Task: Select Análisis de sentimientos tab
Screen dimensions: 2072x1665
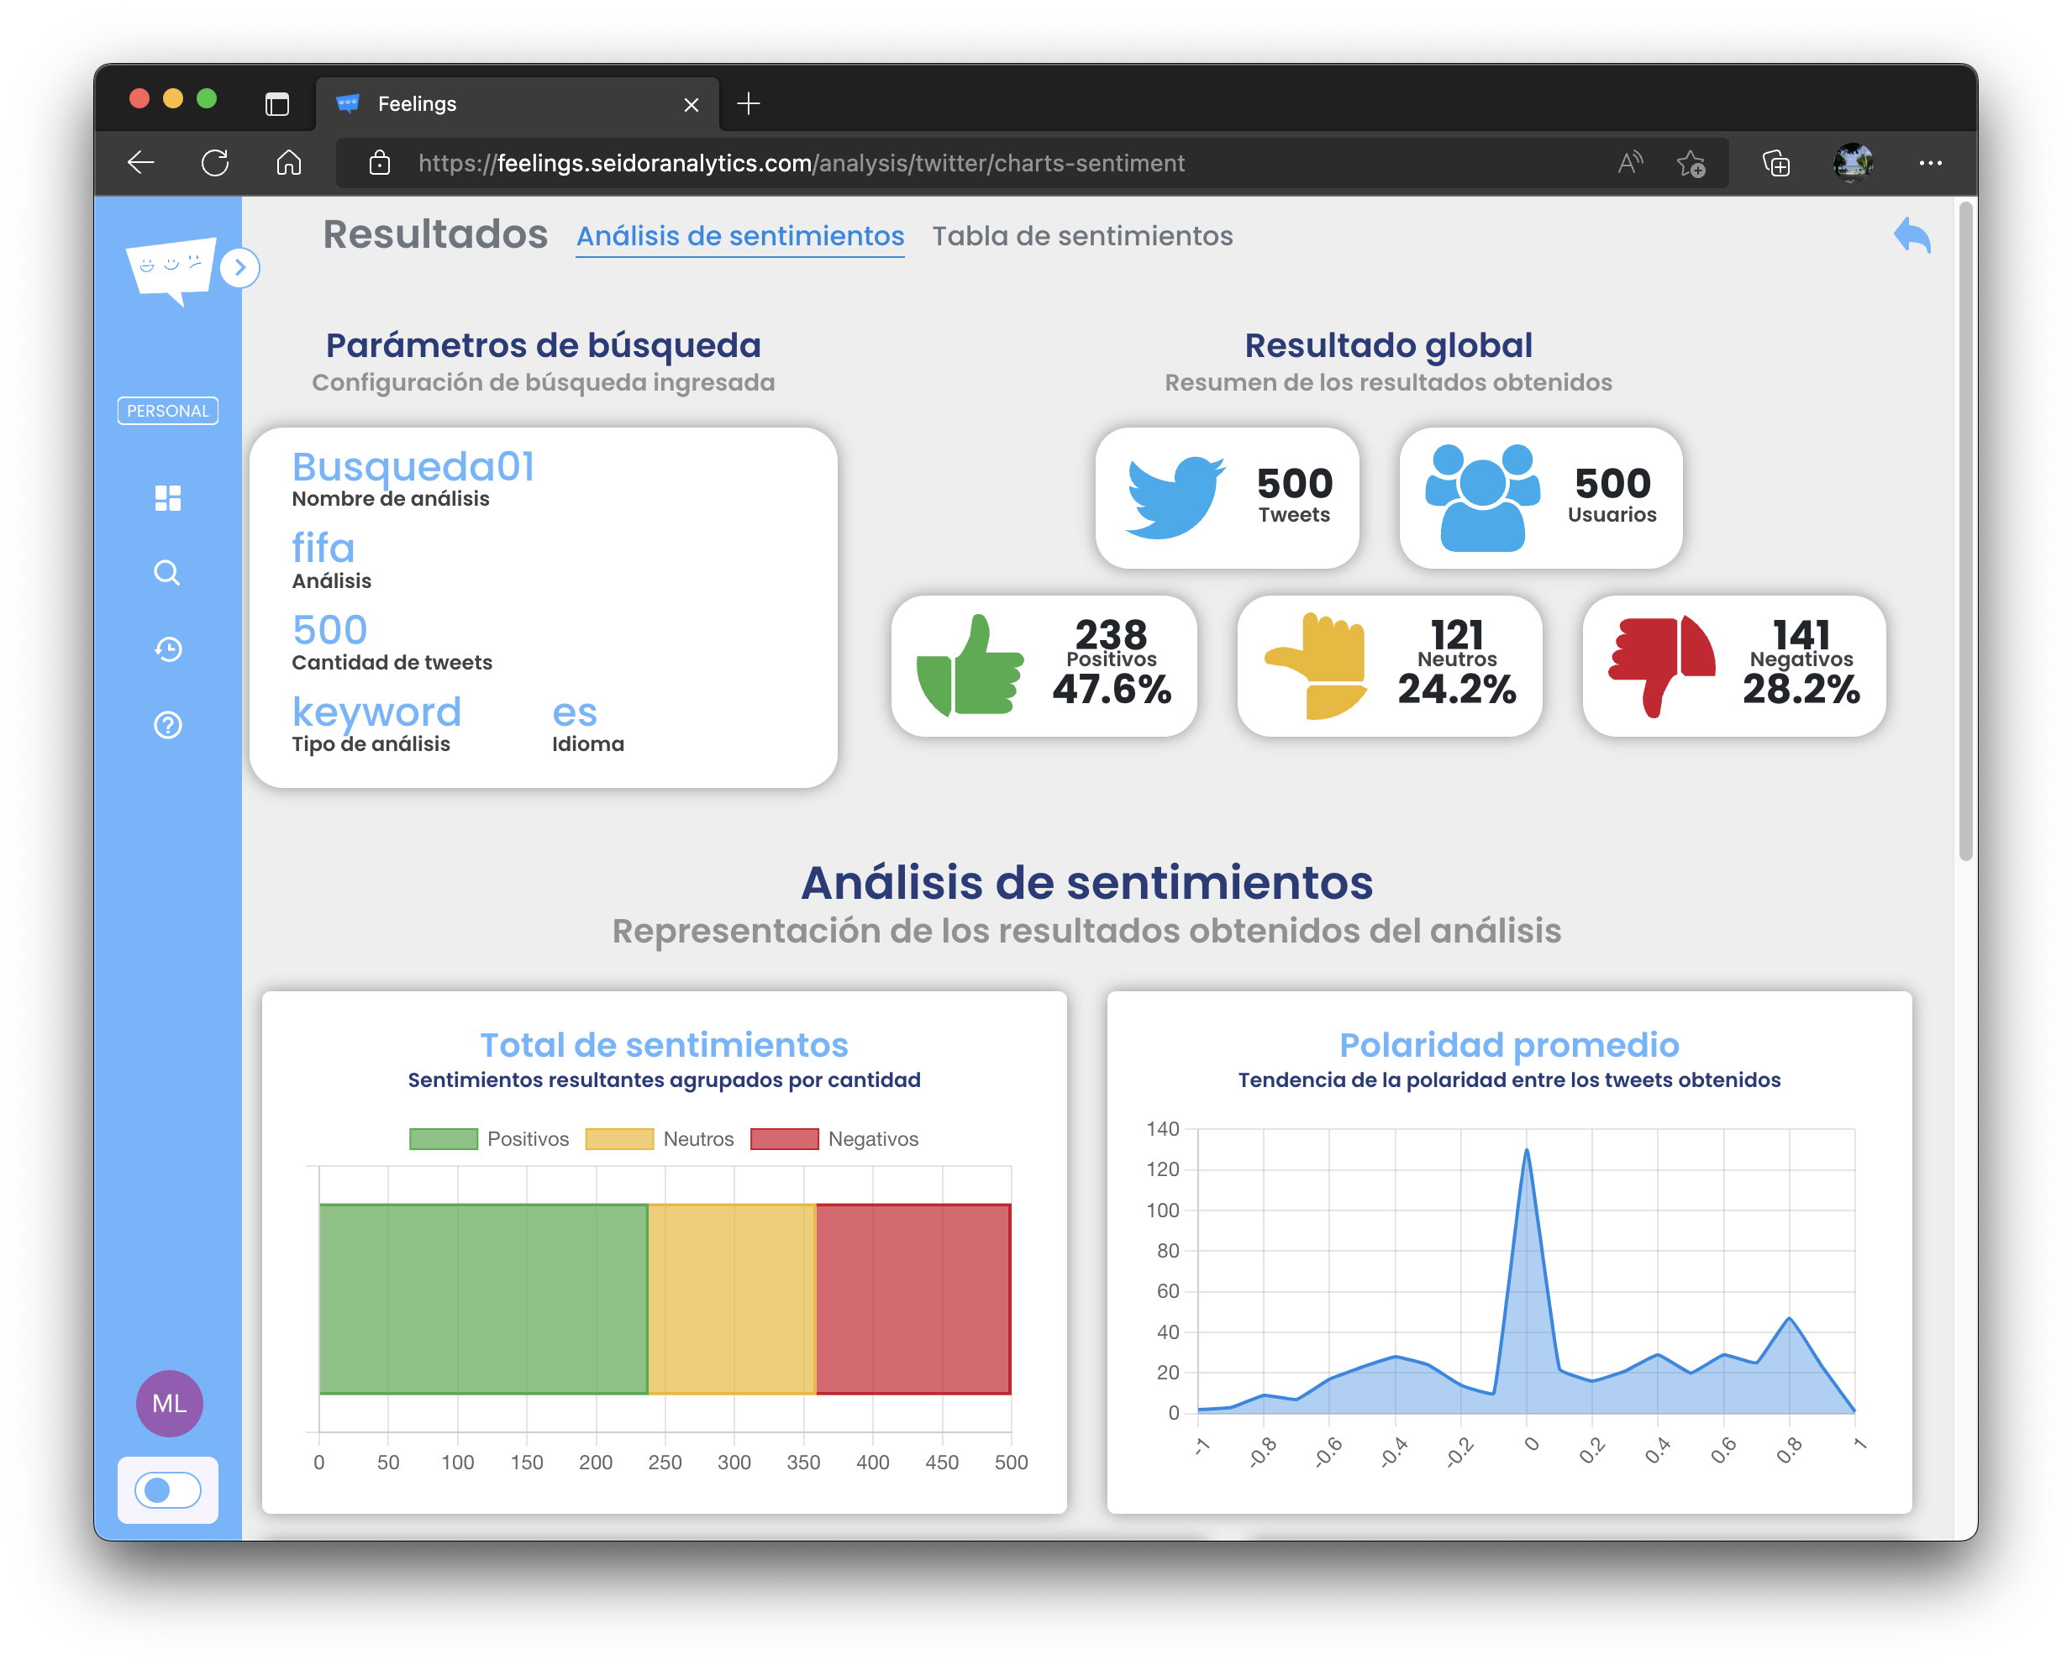Action: [740, 236]
